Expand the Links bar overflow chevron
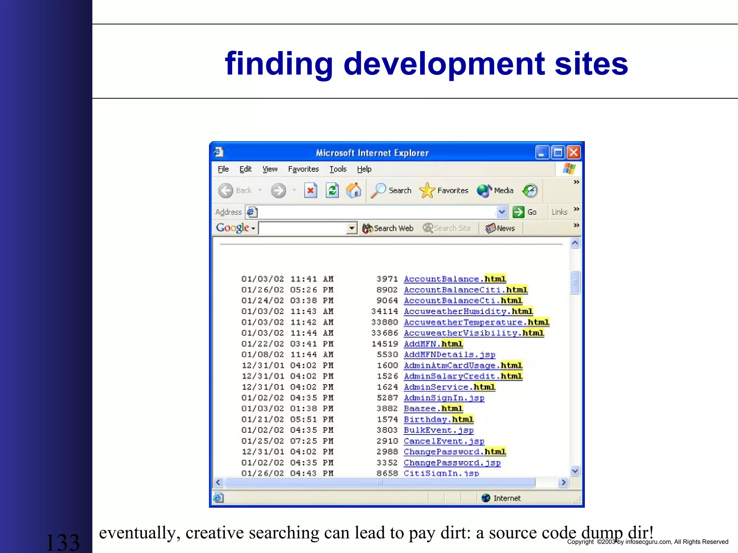The image size is (738, 553). (x=577, y=209)
